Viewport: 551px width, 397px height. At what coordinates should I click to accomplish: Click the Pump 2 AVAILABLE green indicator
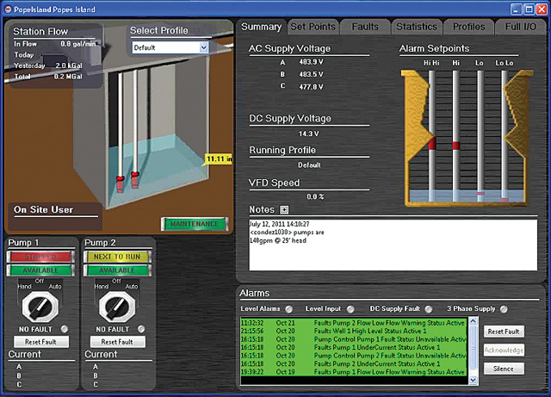(x=118, y=270)
